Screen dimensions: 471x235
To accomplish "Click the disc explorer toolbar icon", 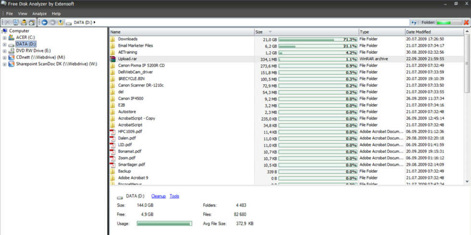I will [32, 22].
